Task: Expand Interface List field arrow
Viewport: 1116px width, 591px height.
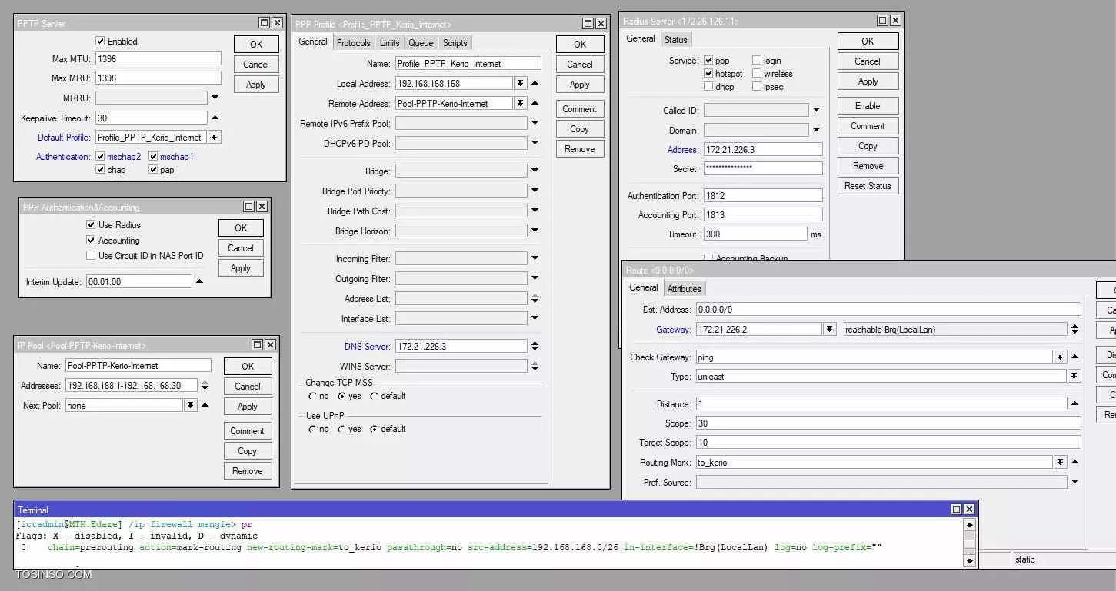Action: coord(535,318)
